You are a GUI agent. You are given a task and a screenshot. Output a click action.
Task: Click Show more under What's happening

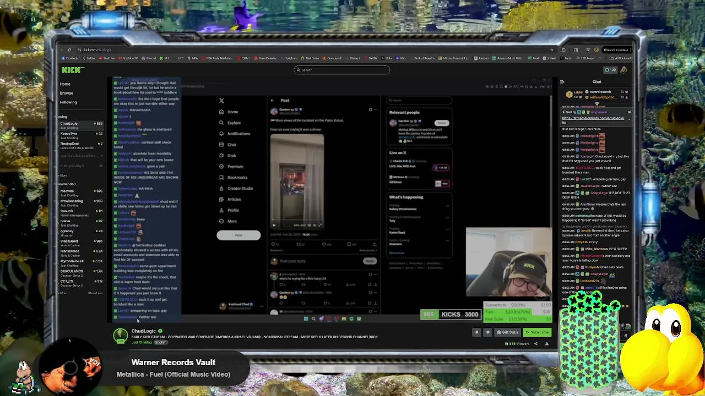coord(397,253)
